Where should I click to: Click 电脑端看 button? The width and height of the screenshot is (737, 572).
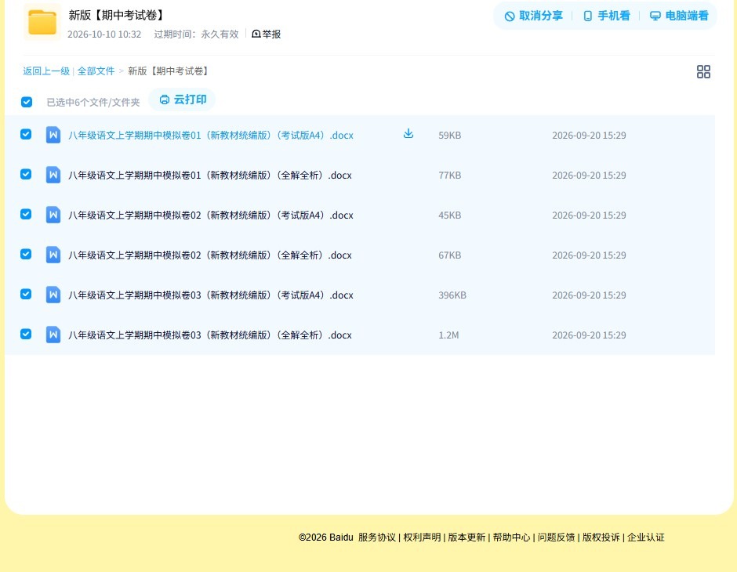click(679, 16)
